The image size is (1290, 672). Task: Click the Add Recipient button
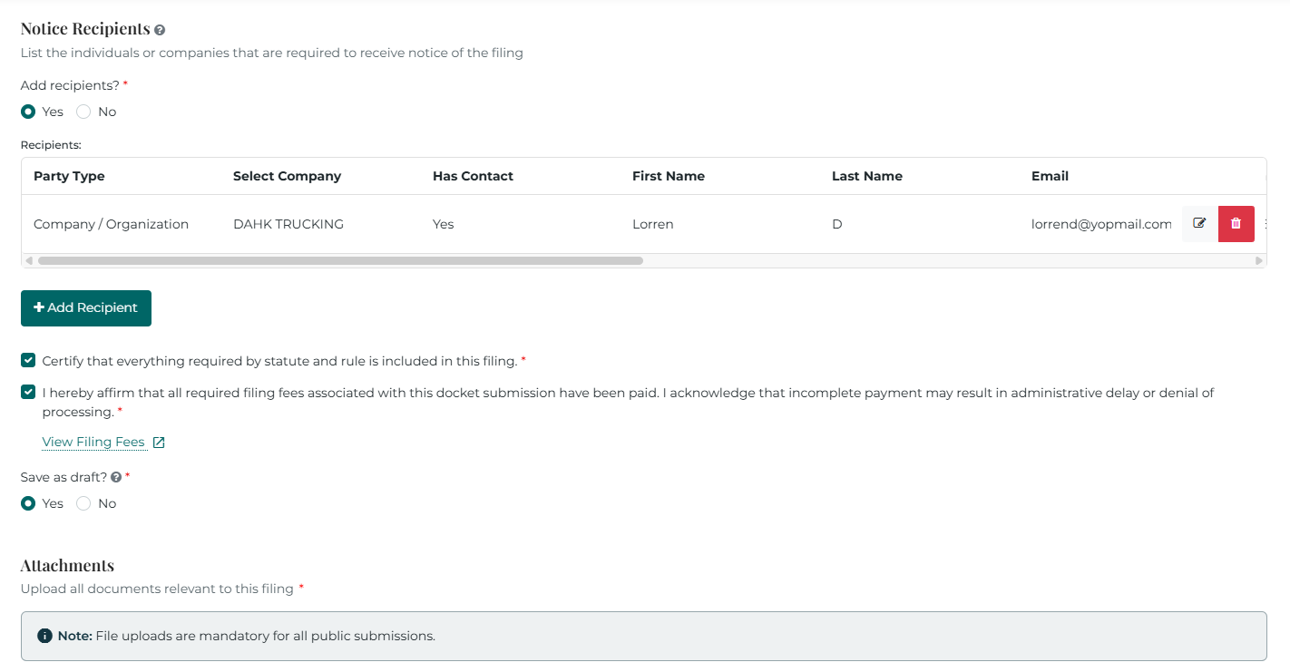coord(85,307)
